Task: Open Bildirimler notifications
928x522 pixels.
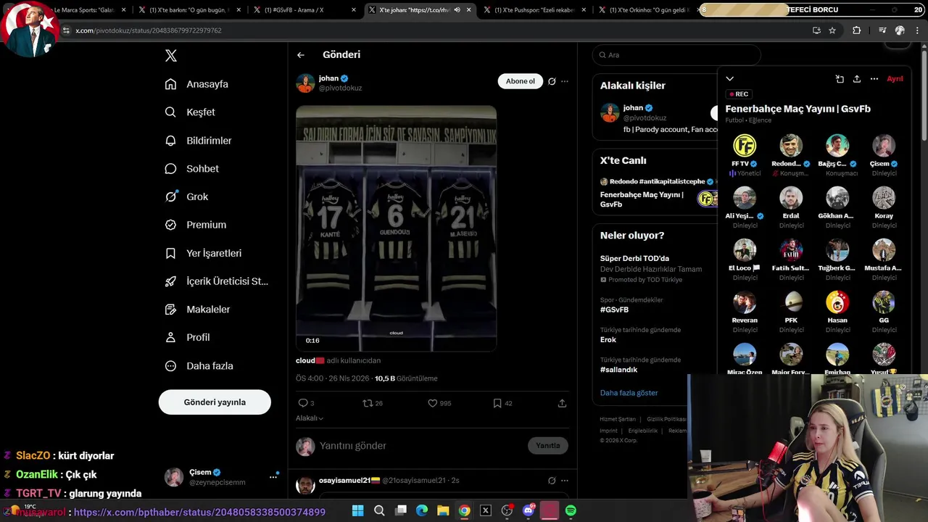Action: [198, 141]
